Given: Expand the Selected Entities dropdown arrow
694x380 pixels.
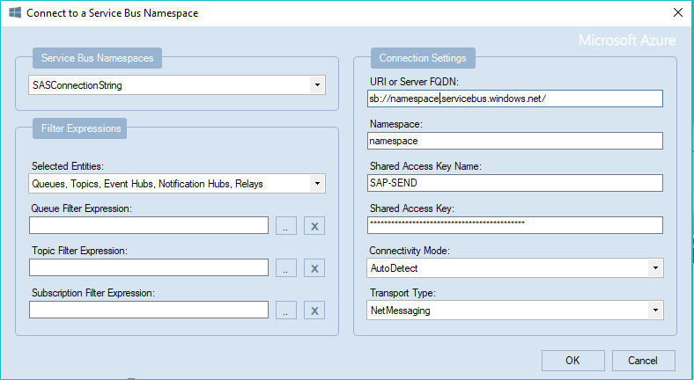Looking at the screenshot, I should tap(317, 183).
